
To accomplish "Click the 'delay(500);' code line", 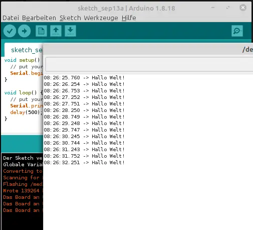I will click(26, 112).
